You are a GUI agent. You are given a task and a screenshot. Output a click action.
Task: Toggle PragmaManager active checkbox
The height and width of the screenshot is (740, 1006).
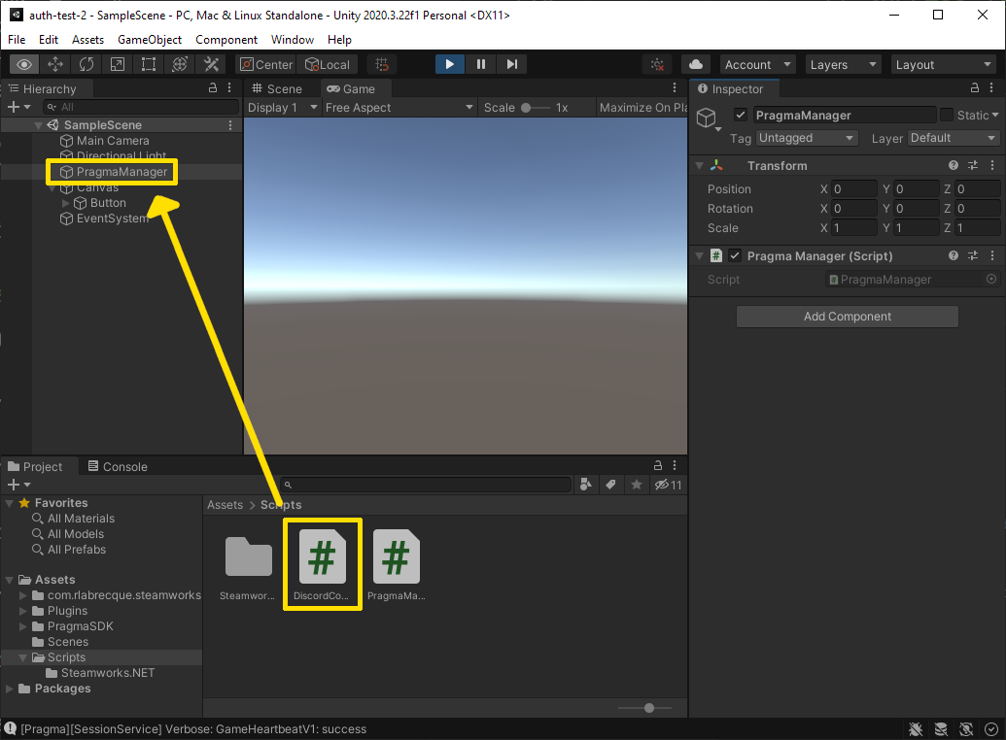click(x=741, y=115)
